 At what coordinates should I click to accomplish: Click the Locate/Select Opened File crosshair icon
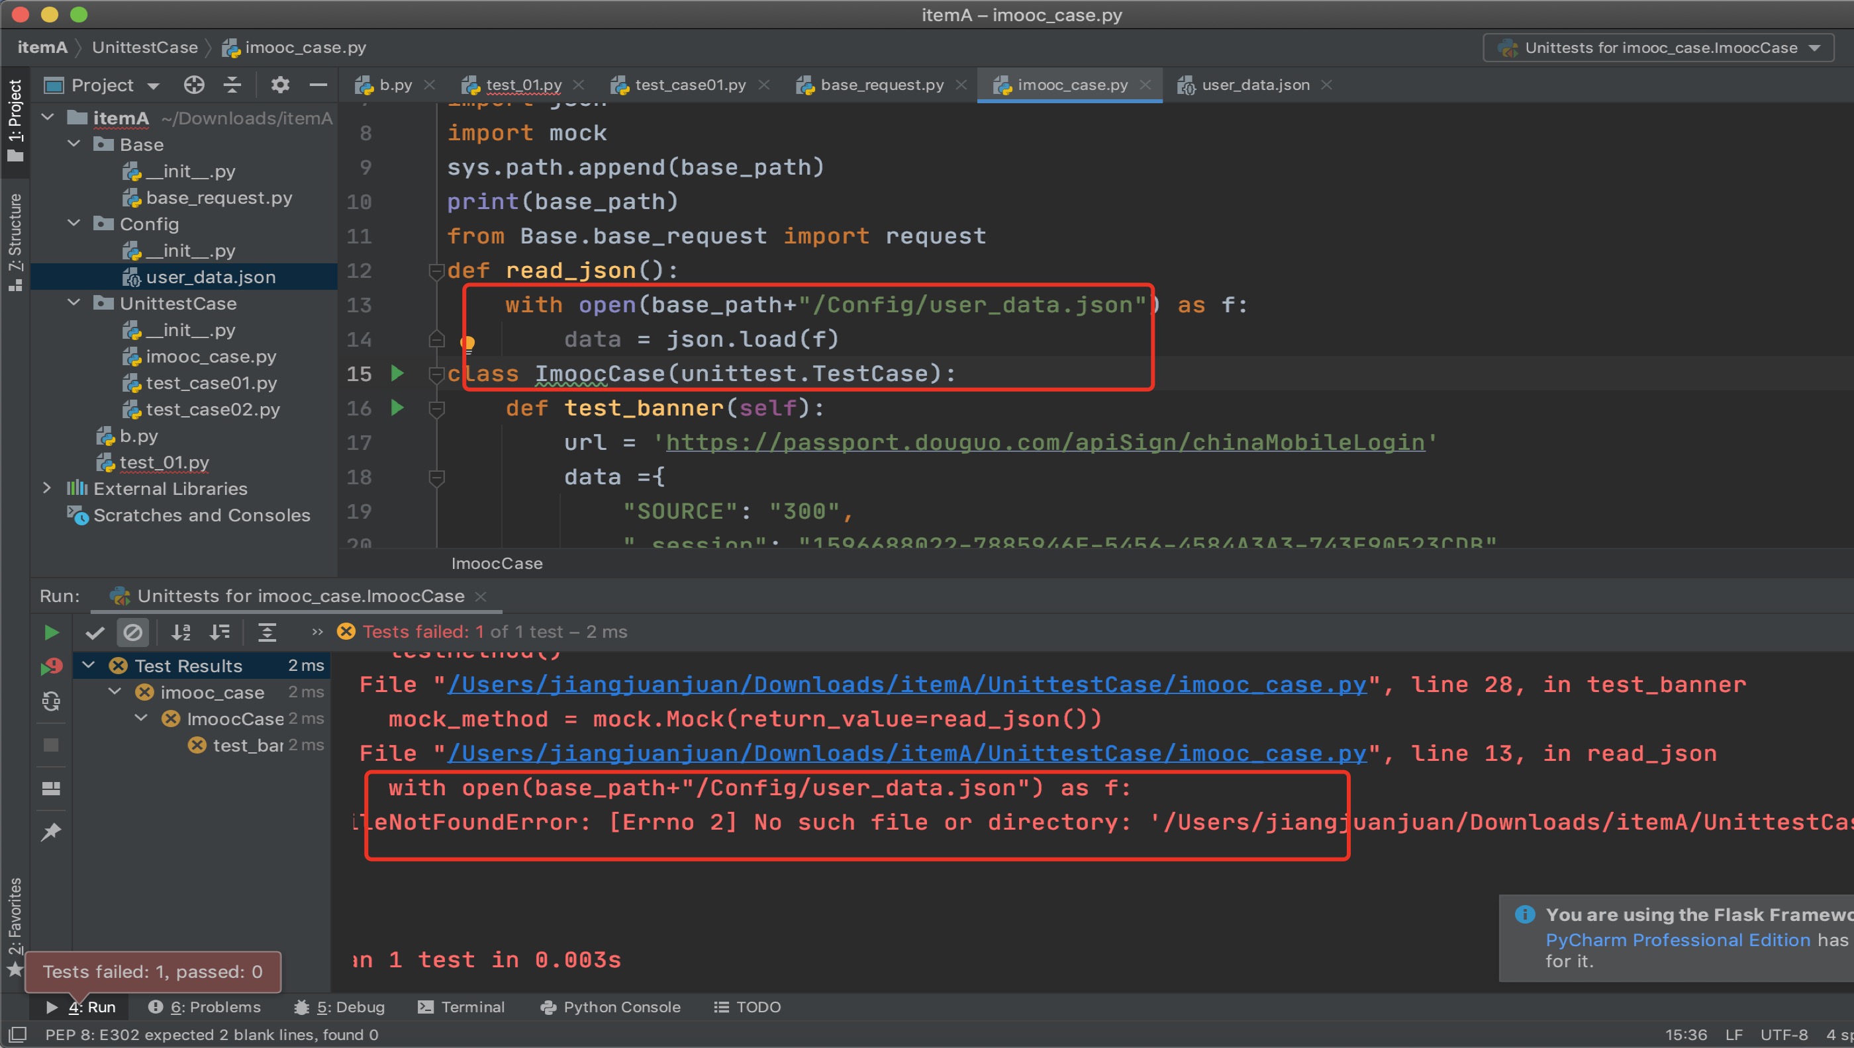point(194,85)
